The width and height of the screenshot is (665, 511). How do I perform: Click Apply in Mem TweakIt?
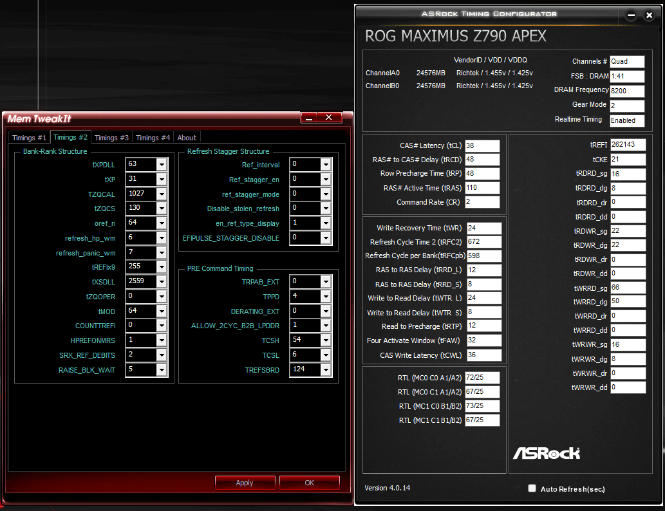[245, 483]
